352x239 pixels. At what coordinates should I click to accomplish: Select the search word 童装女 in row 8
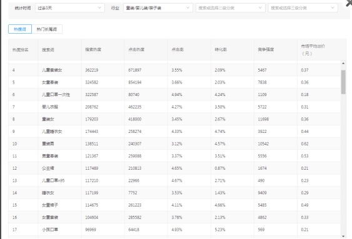(48, 119)
